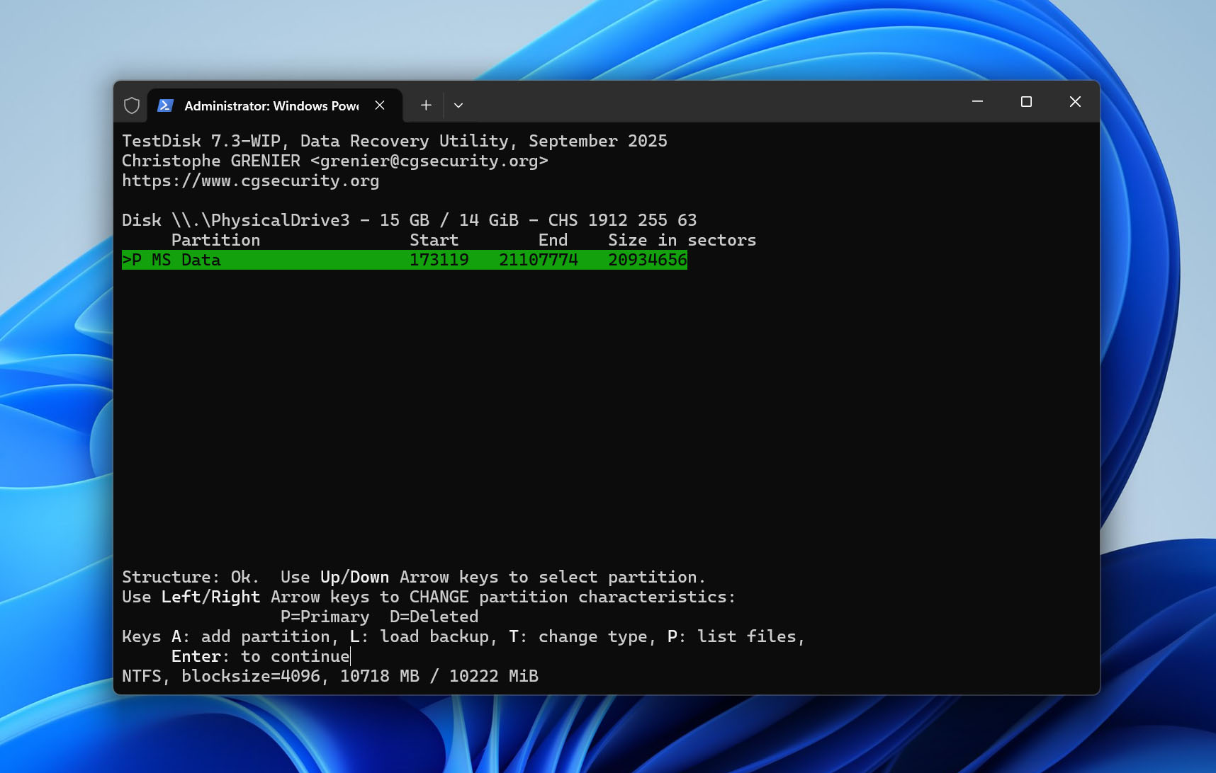The image size is (1216, 773).
Task: Click the https://www.cgsecurity.org URL
Action: 251,181
